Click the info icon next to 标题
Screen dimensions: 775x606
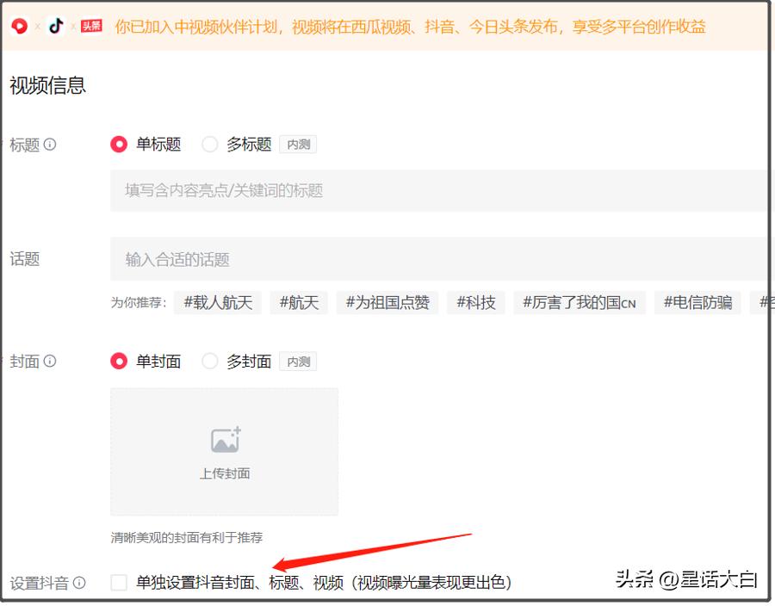(50, 144)
